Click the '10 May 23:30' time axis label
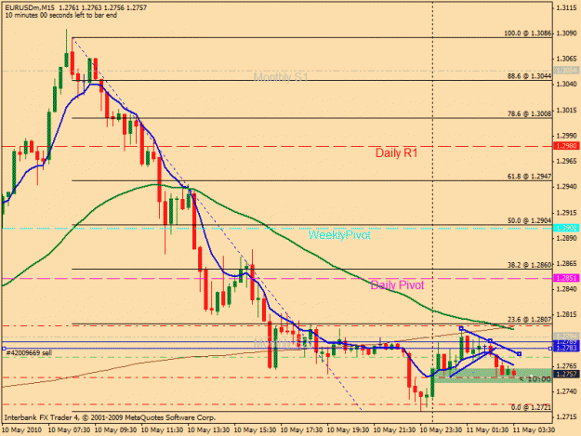The height and width of the screenshot is (436, 581). [x=442, y=430]
